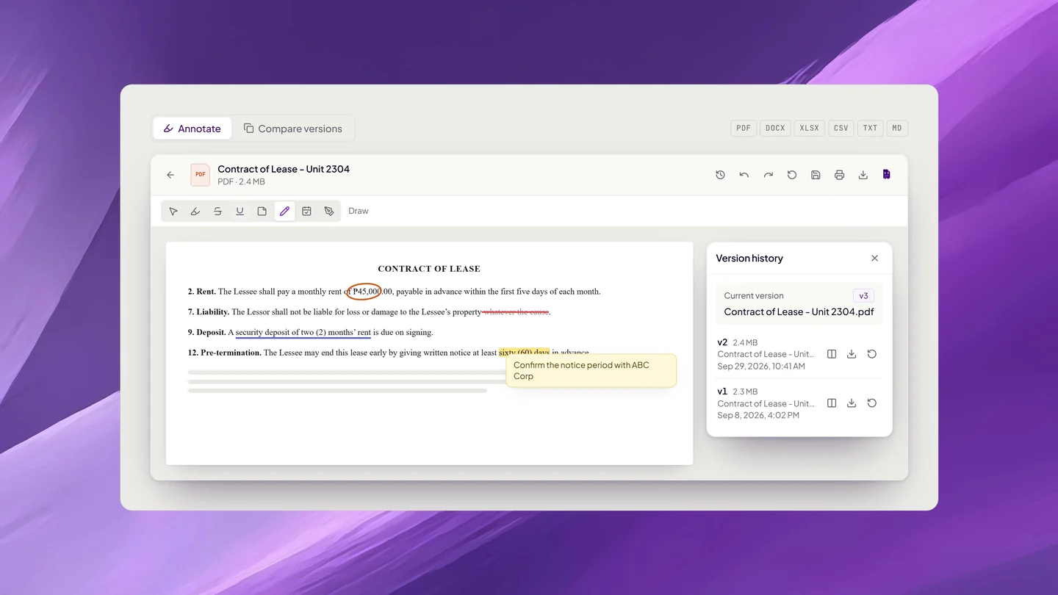
Task: Select the DOCX format chip
Action: (x=775, y=129)
